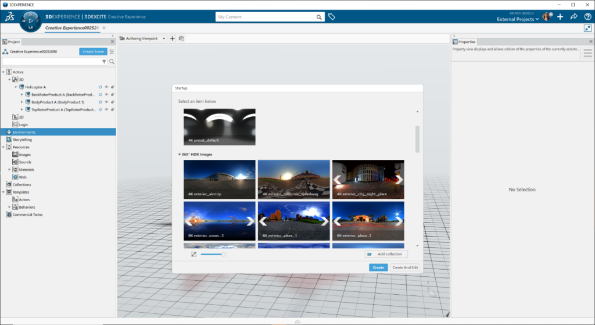
Task: Expand BodyProduct A node
Action: pyautogui.click(x=21, y=102)
